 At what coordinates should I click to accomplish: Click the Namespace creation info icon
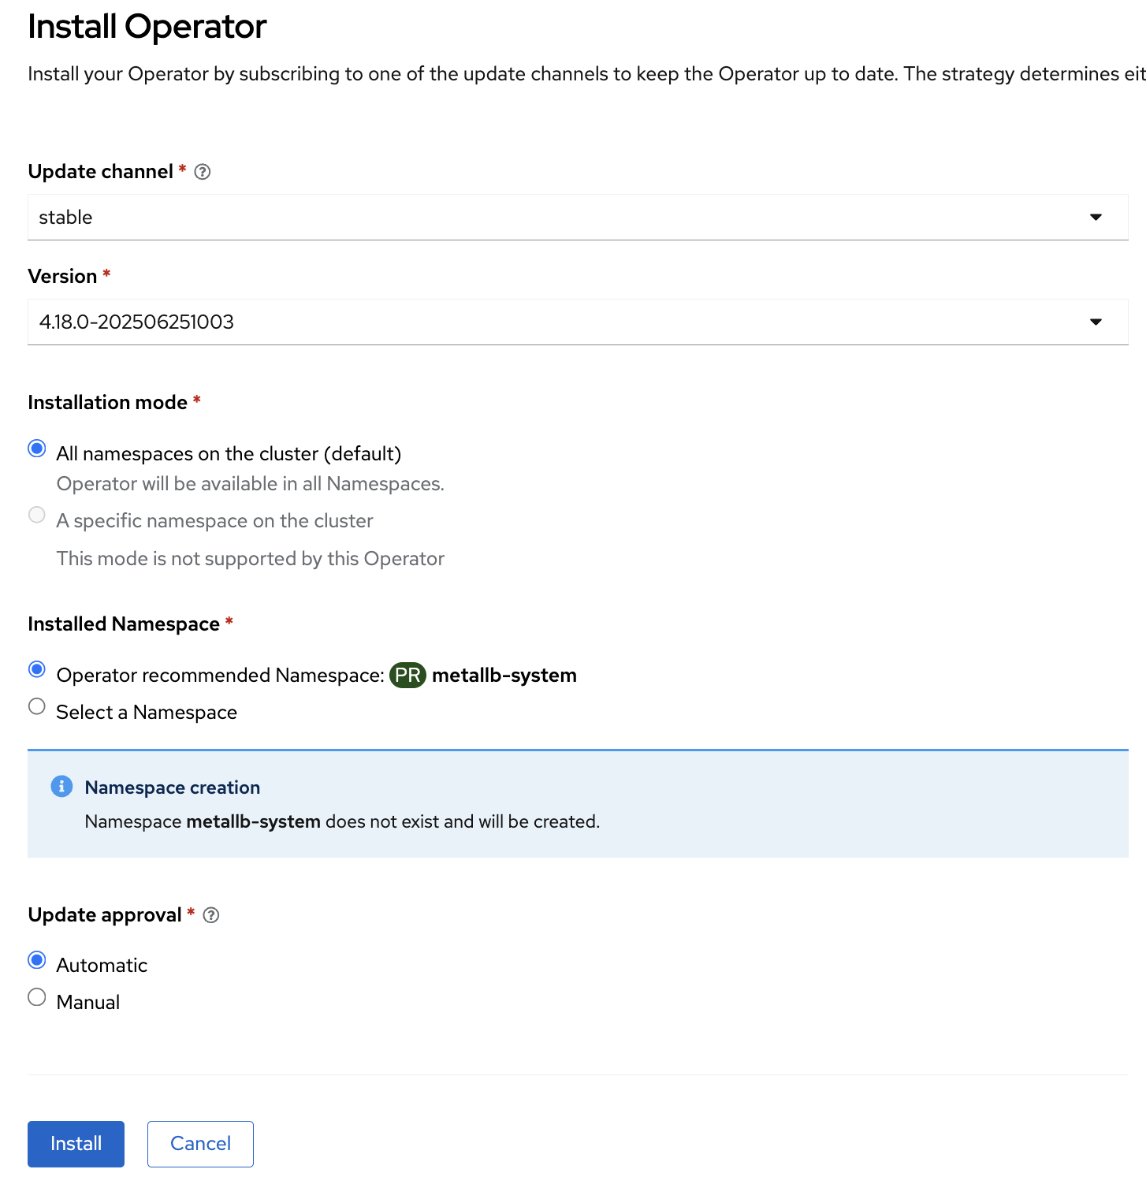61,787
